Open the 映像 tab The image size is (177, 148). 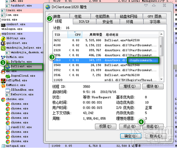click(x=59, y=16)
